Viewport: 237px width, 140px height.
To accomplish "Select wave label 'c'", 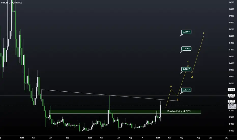I will 188,62.
